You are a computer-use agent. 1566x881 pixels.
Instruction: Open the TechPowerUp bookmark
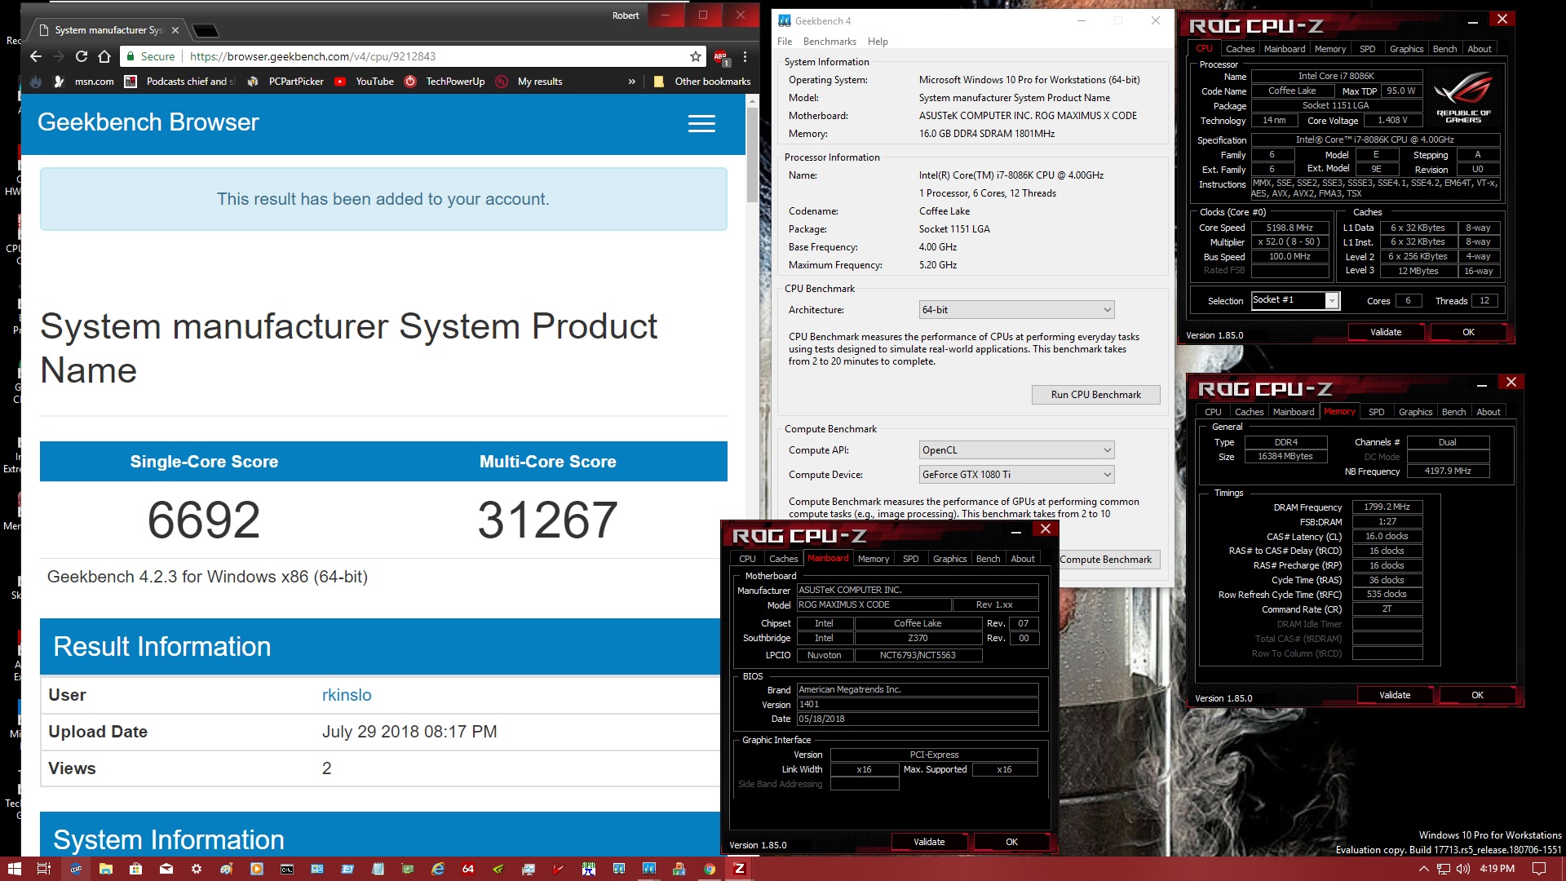tap(445, 82)
